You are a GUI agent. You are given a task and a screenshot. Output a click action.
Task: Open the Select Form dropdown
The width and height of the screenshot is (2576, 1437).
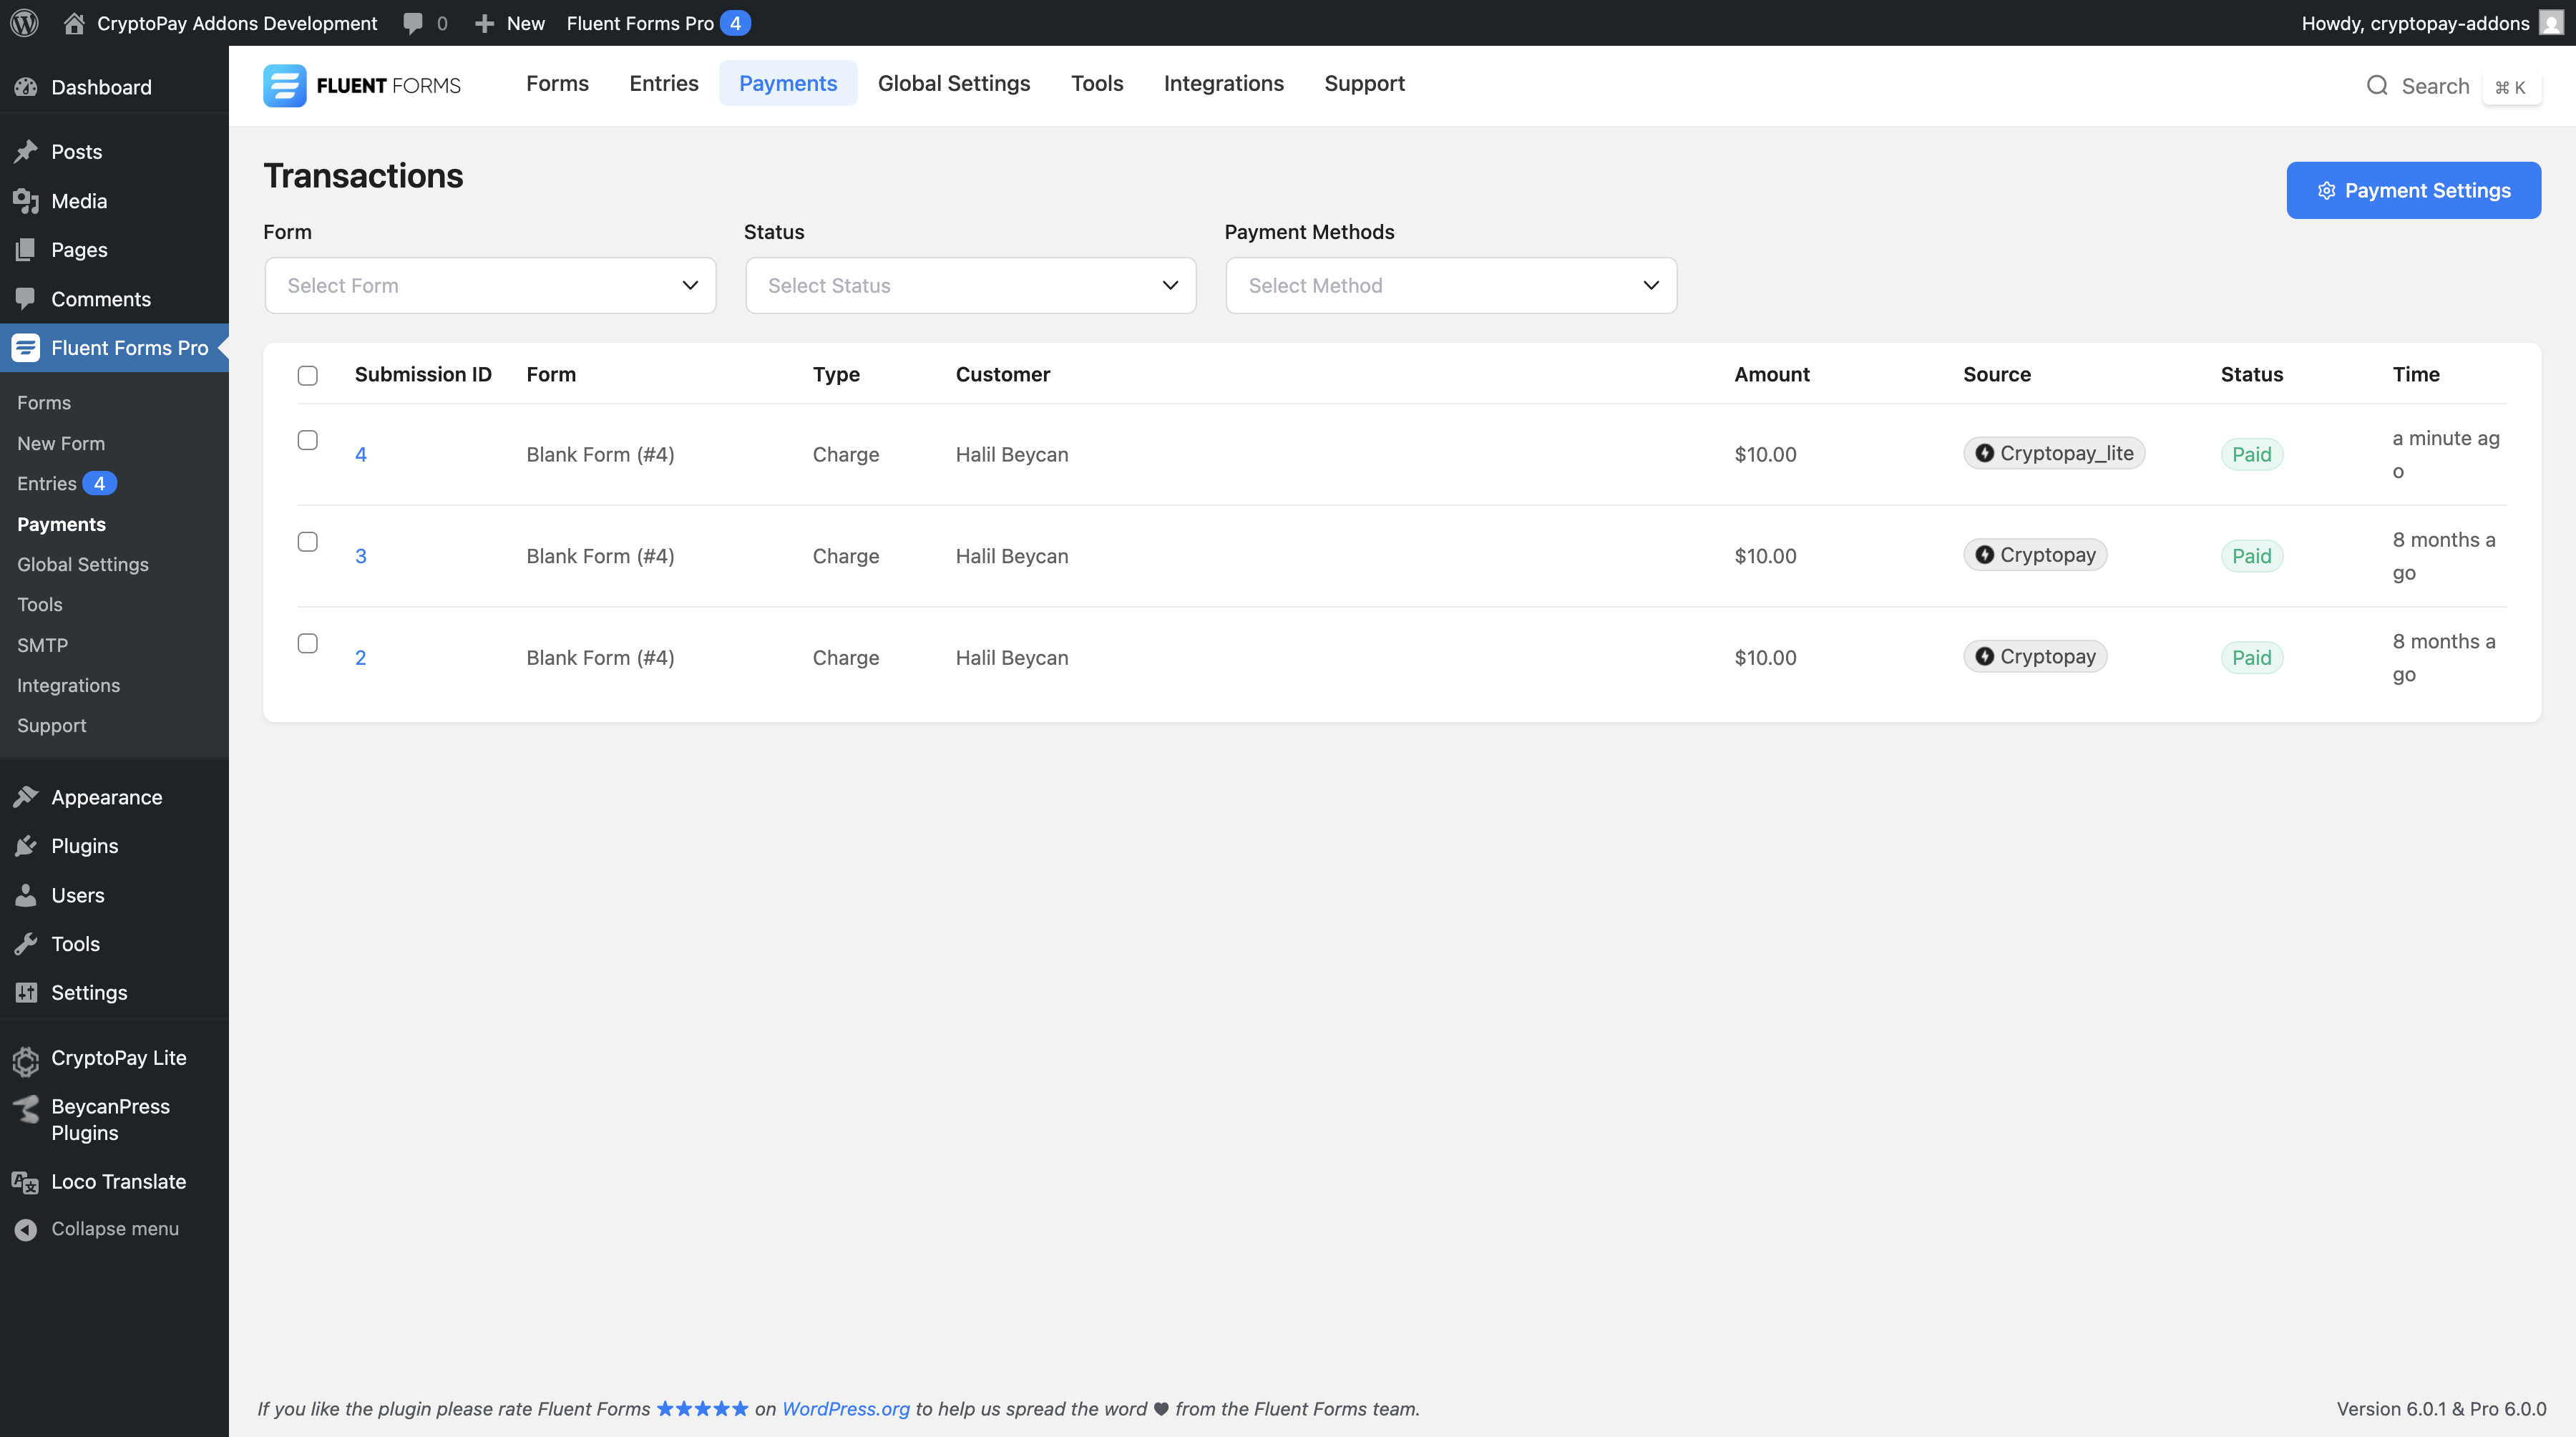pyautogui.click(x=490, y=286)
